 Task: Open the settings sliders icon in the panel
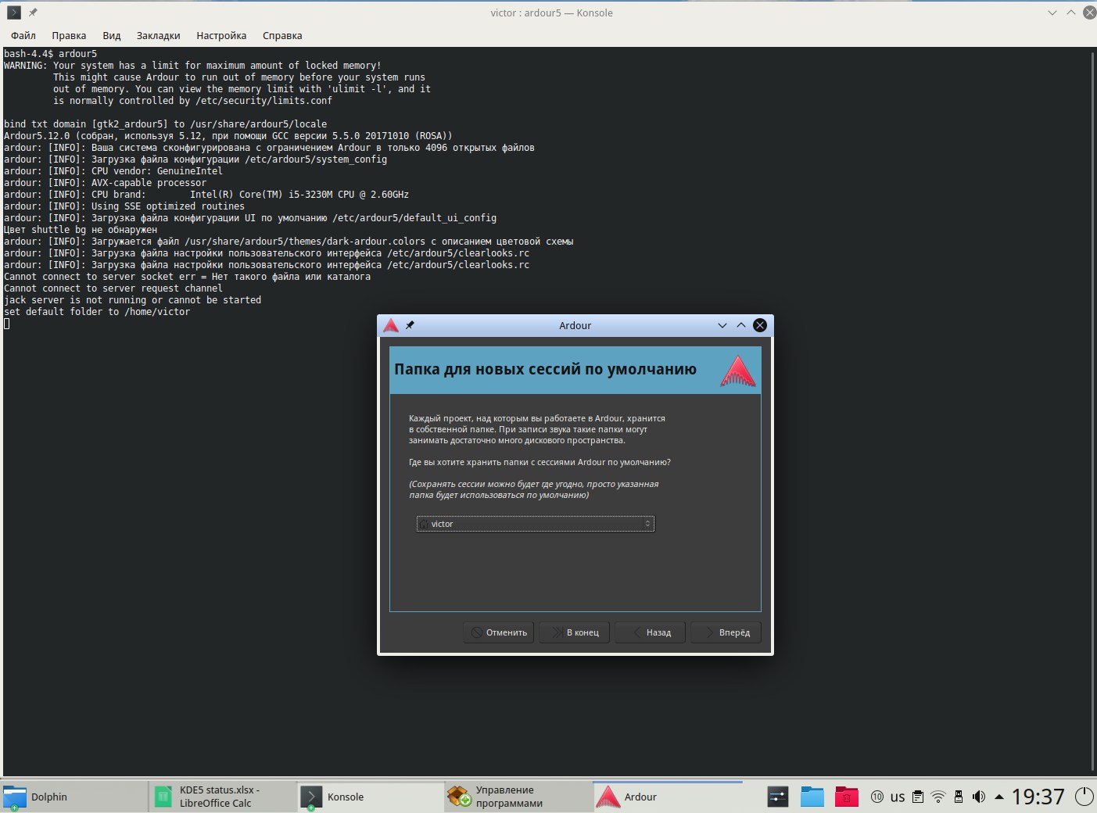tap(778, 797)
